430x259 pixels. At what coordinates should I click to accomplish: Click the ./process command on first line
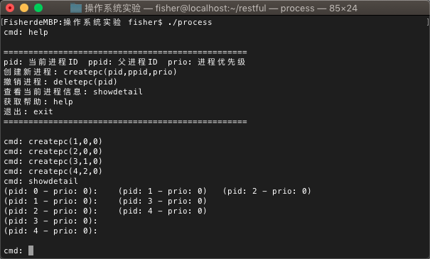190,22
